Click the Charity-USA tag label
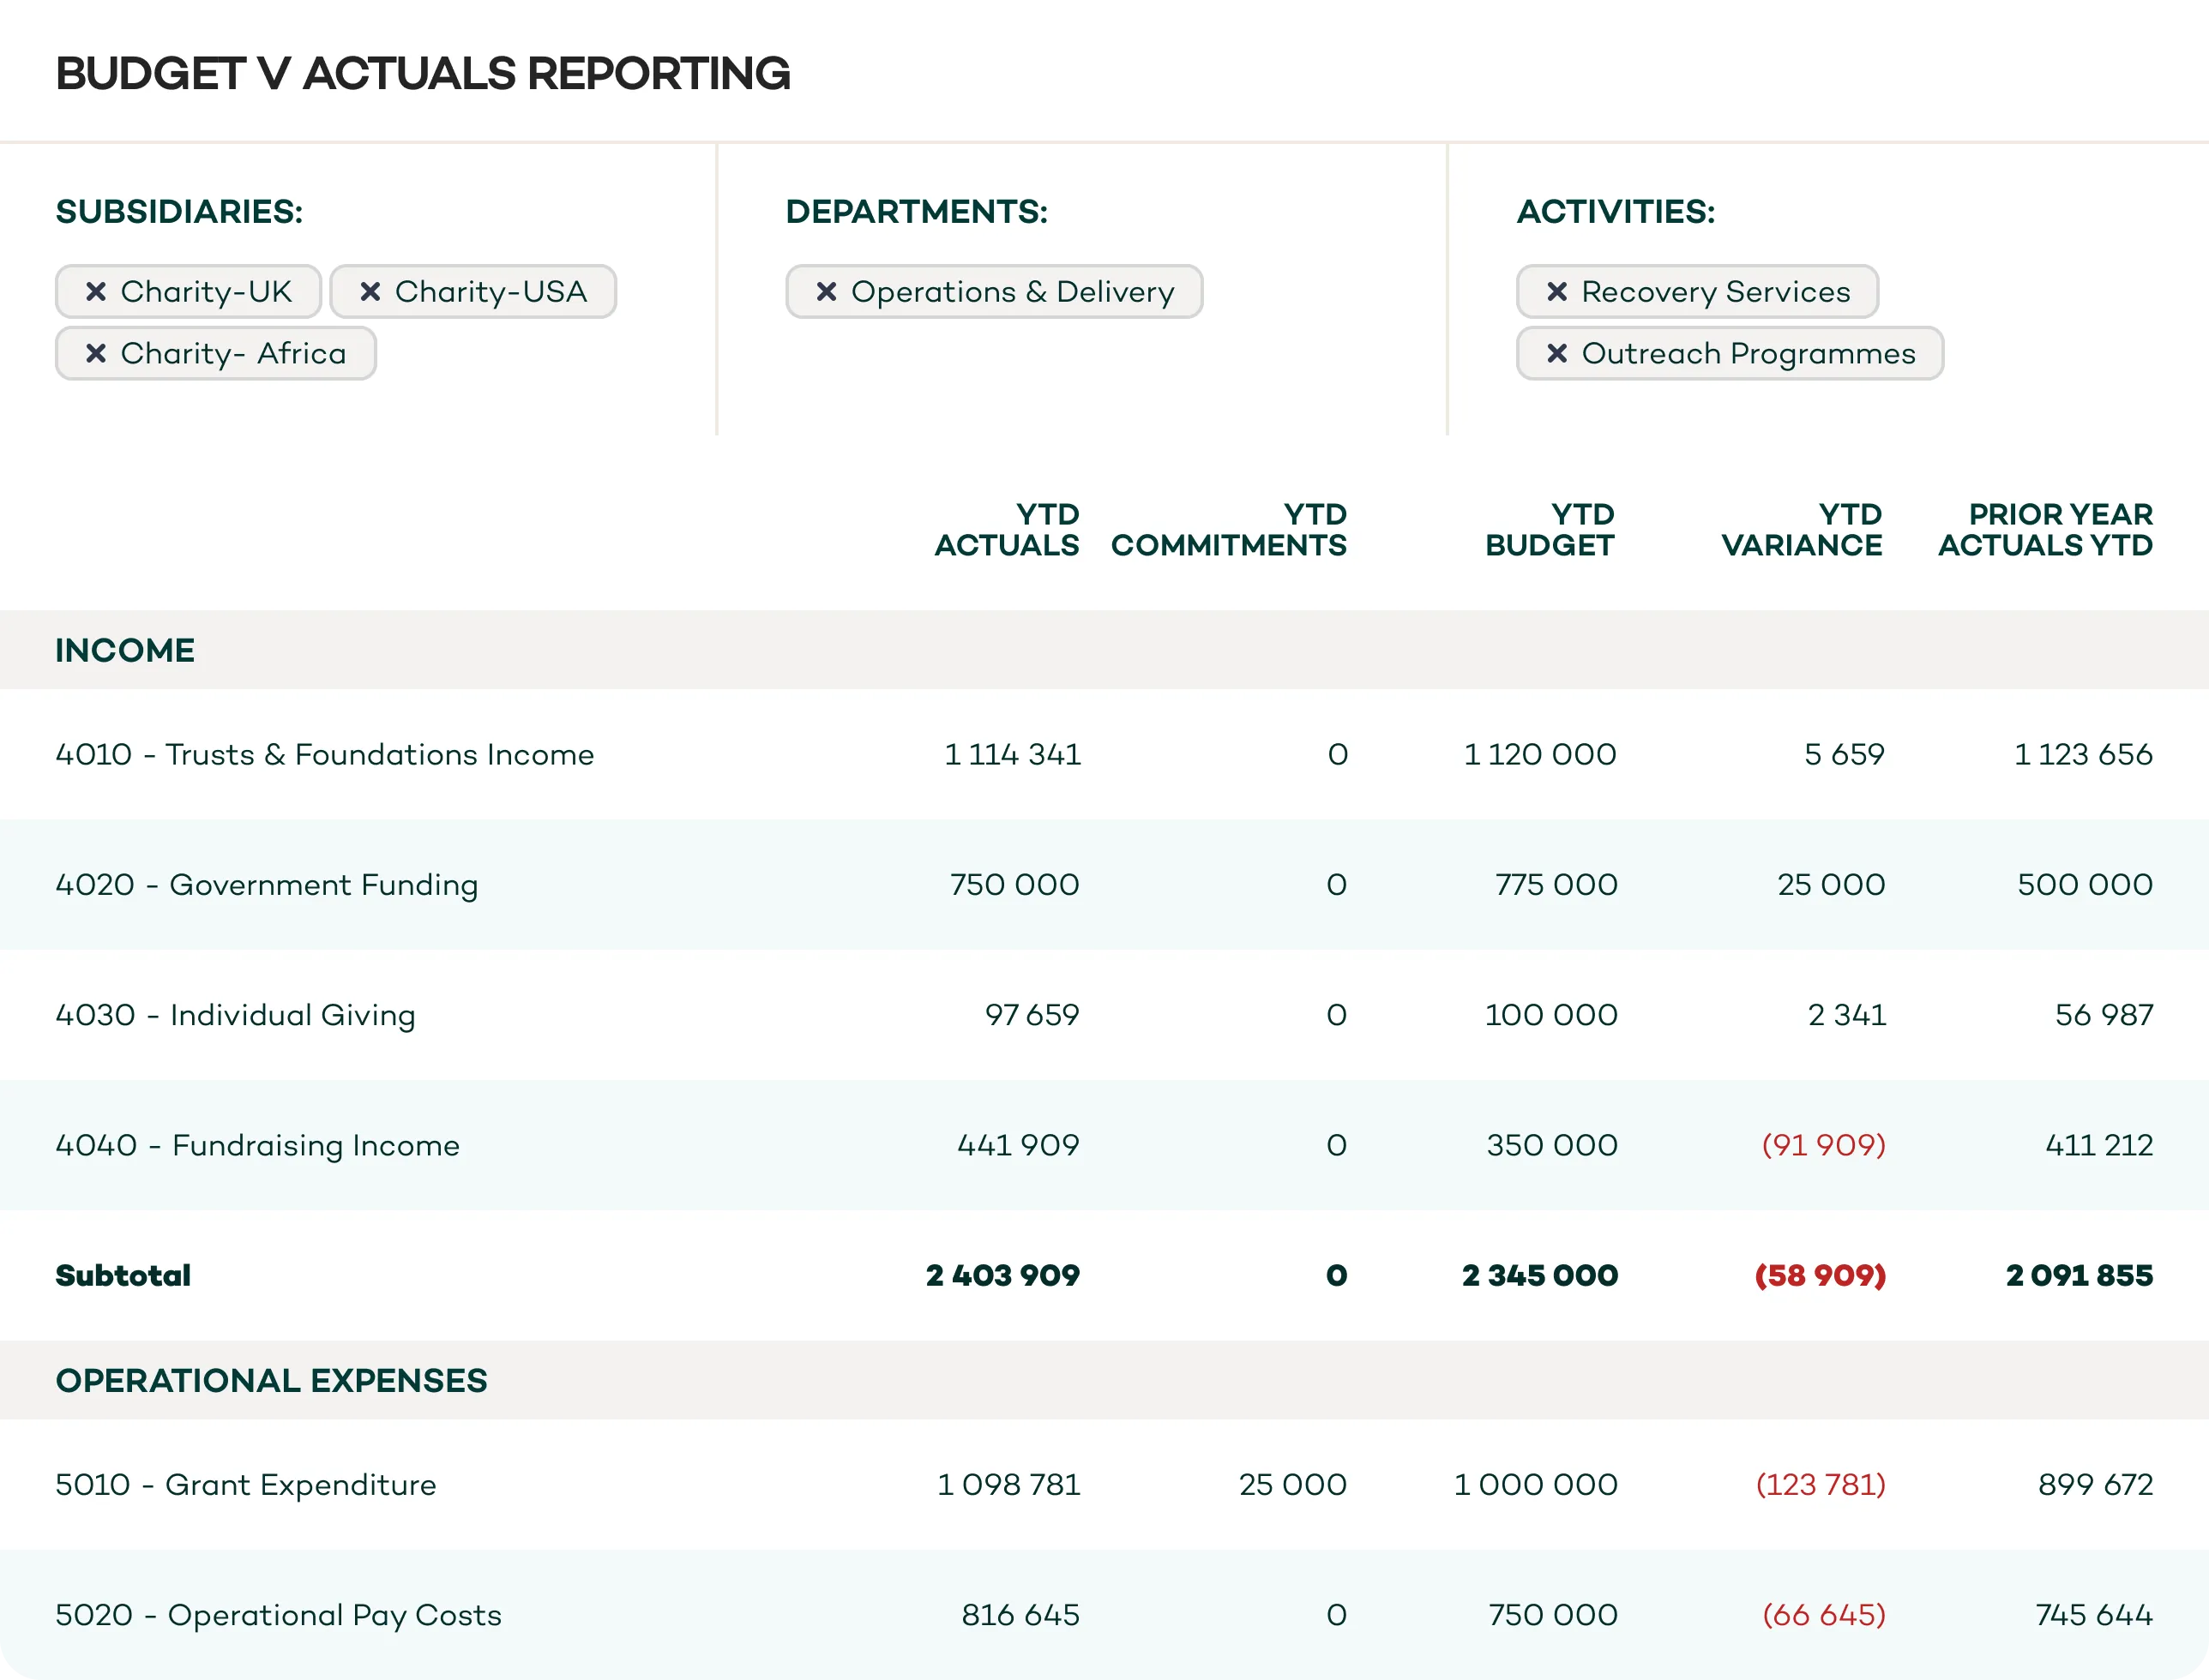2209x1680 pixels. pyautogui.click(x=491, y=291)
